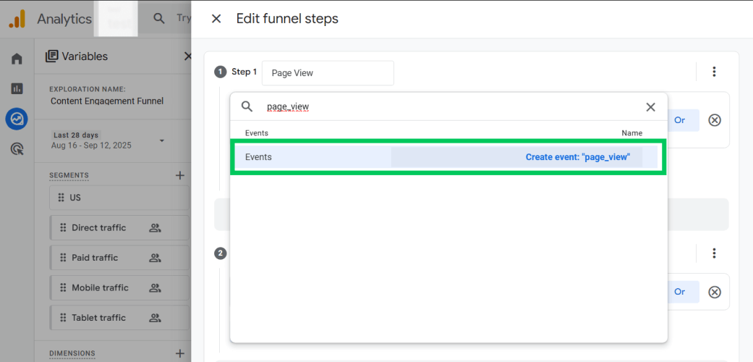Expand the Last 28 days date dropdown

pos(162,141)
